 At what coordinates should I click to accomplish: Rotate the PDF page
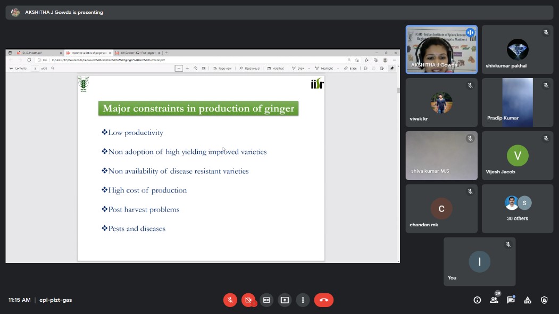pos(195,69)
